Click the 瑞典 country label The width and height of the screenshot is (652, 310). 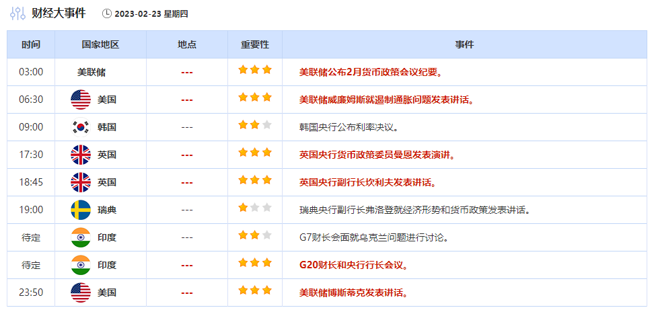click(107, 210)
